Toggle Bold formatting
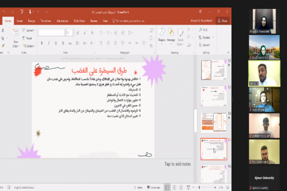Image resolution: width=287 pixels, height=191 pixels. coord(42,42)
